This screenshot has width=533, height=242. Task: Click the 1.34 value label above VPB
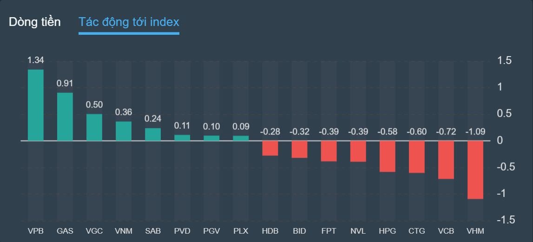36,60
